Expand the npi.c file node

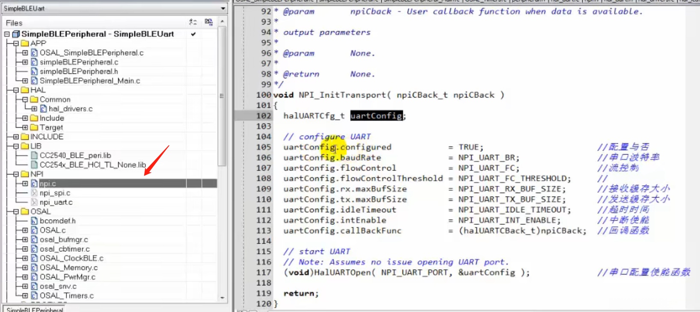pos(25,183)
